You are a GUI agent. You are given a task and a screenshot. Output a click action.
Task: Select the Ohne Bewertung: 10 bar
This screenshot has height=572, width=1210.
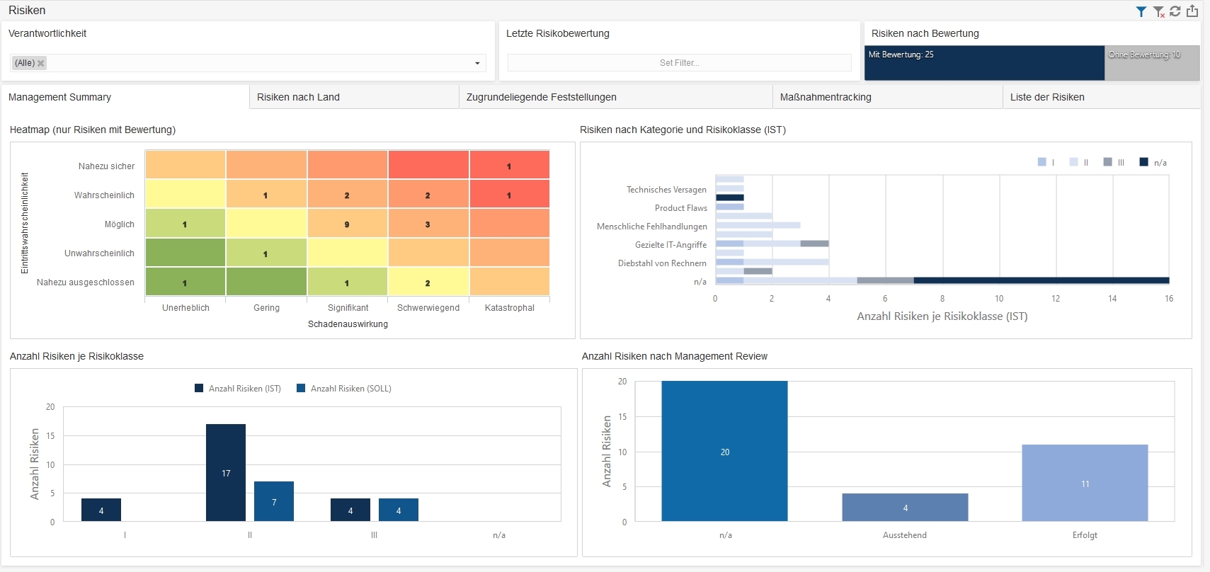1152,63
